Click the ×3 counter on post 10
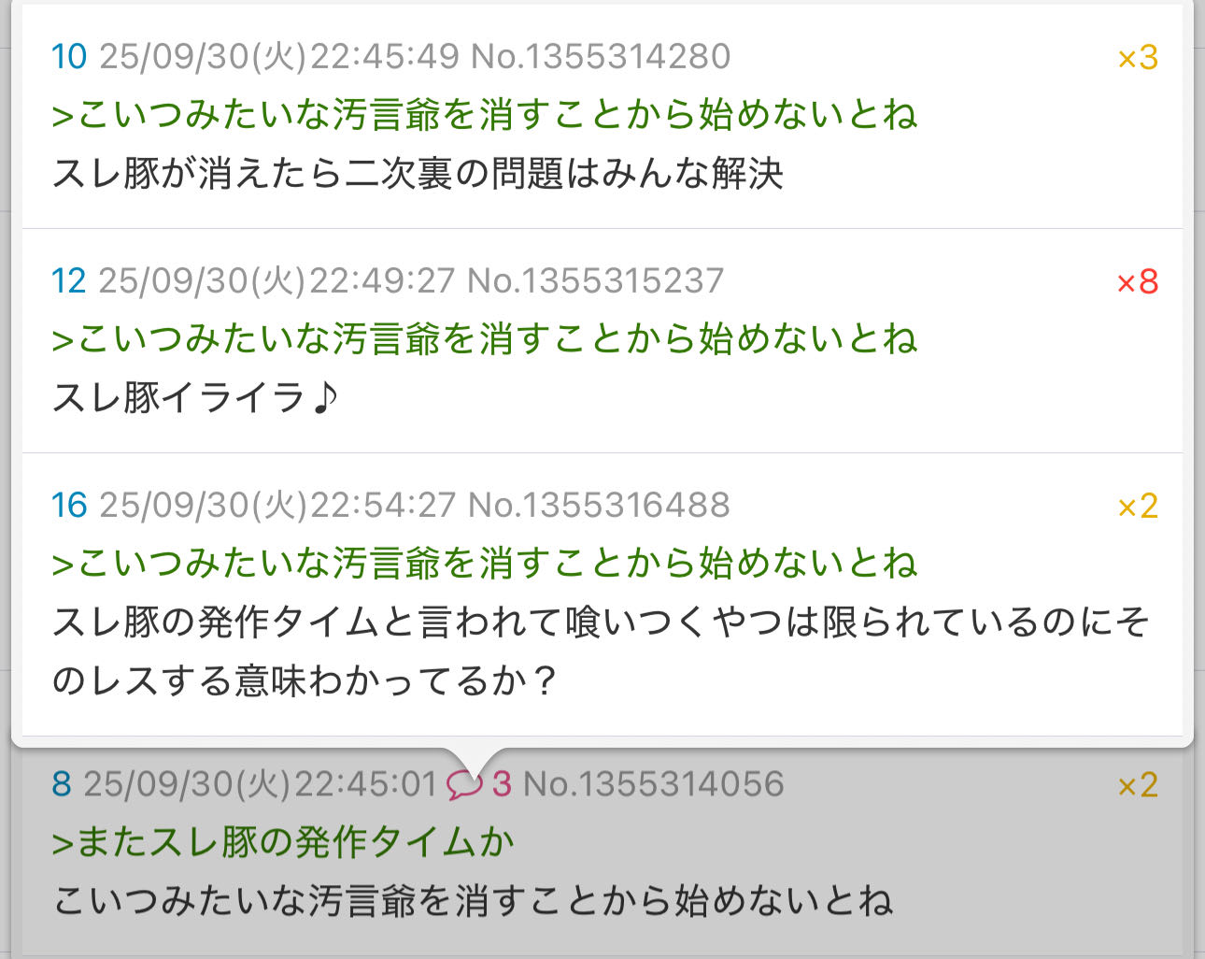The image size is (1205, 959). point(1138,58)
